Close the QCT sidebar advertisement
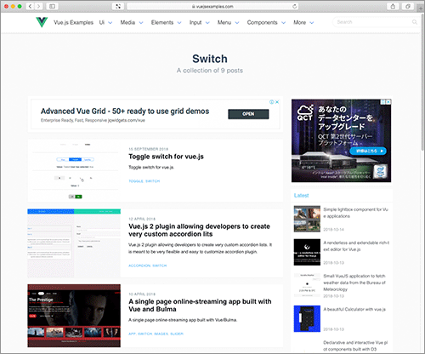This screenshot has width=425, height=354. tap(388, 101)
